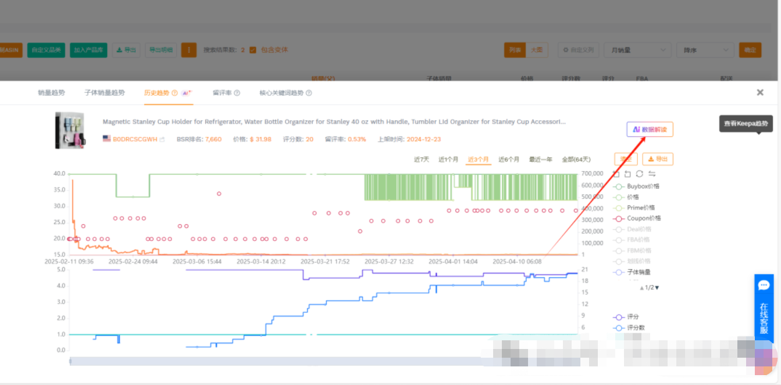Select the 最近一年 time range
Screen dimensions: 781x385
click(541, 160)
